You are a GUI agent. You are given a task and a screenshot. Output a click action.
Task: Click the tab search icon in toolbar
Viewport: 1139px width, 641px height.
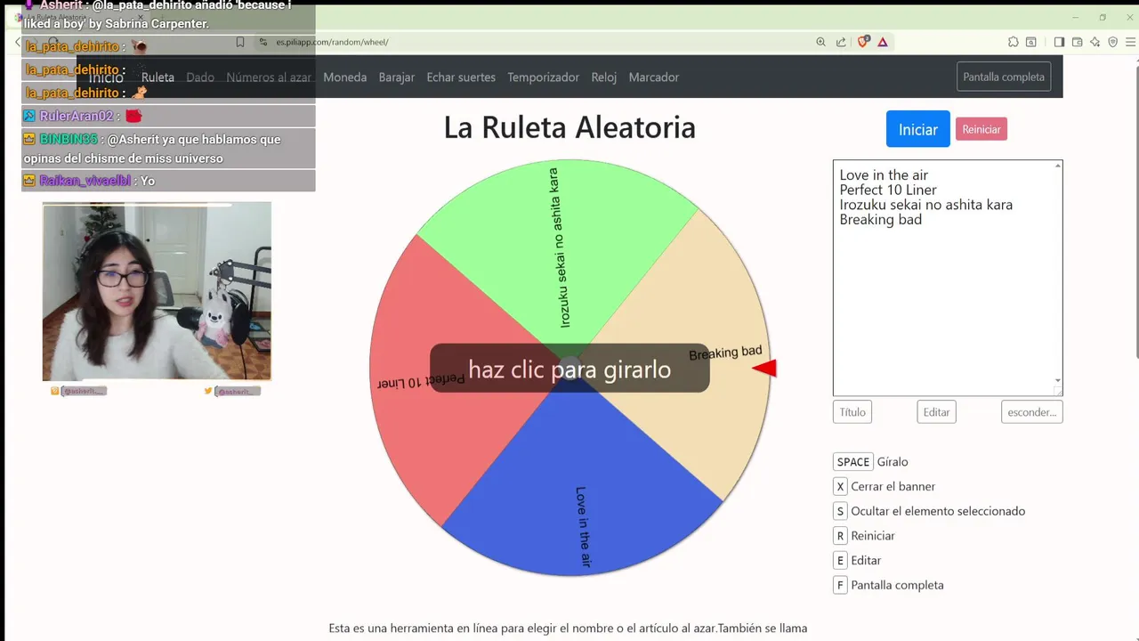click(1031, 42)
